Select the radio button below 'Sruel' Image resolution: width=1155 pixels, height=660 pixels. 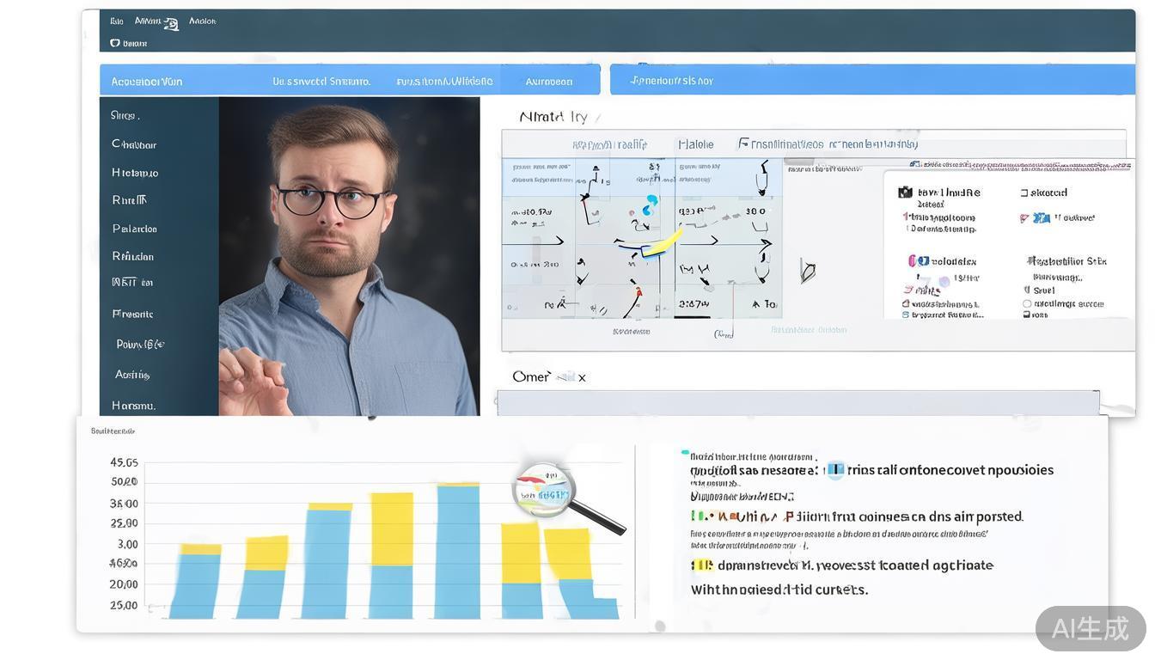(x=1027, y=304)
